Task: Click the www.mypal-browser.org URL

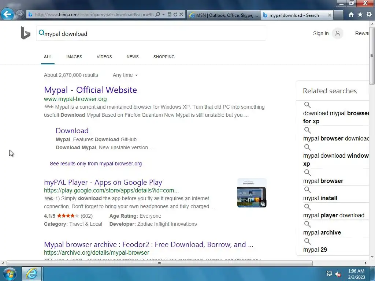Action: coord(75,99)
